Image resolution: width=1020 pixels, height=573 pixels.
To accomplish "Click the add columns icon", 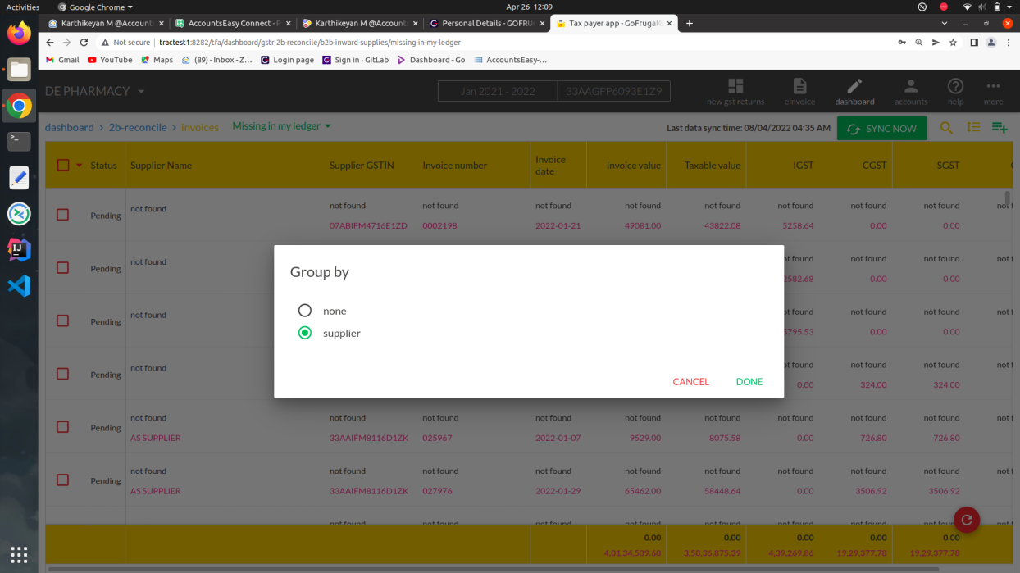I will tap(1000, 128).
